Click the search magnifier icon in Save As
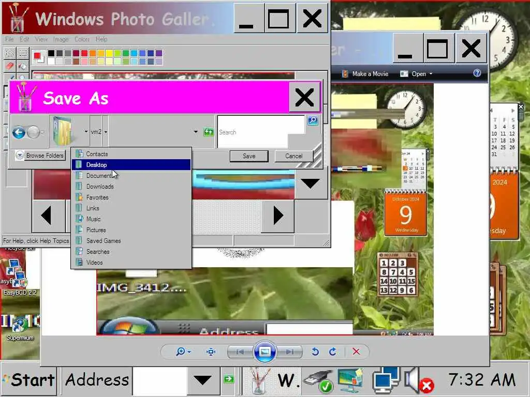Image resolution: width=530 pixels, height=397 pixels. coord(313,120)
